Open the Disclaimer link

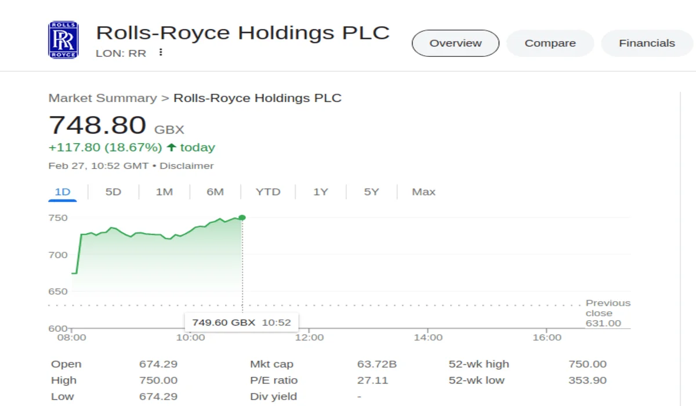coord(187,166)
